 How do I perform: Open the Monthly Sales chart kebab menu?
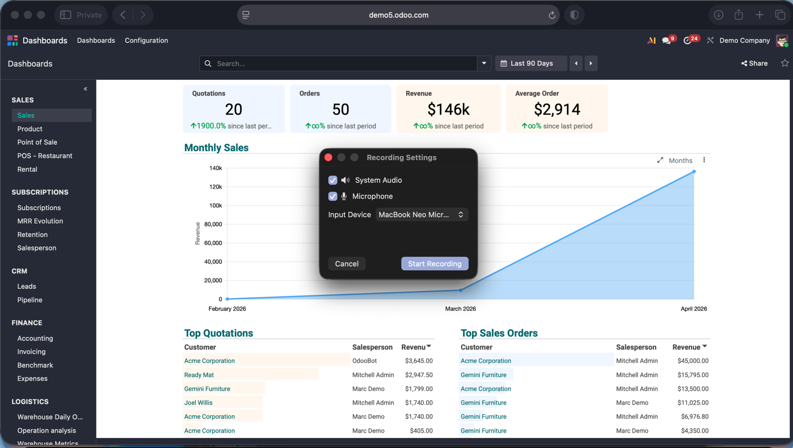tap(704, 160)
